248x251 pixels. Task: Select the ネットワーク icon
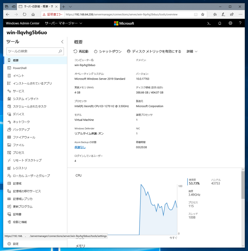(9, 122)
